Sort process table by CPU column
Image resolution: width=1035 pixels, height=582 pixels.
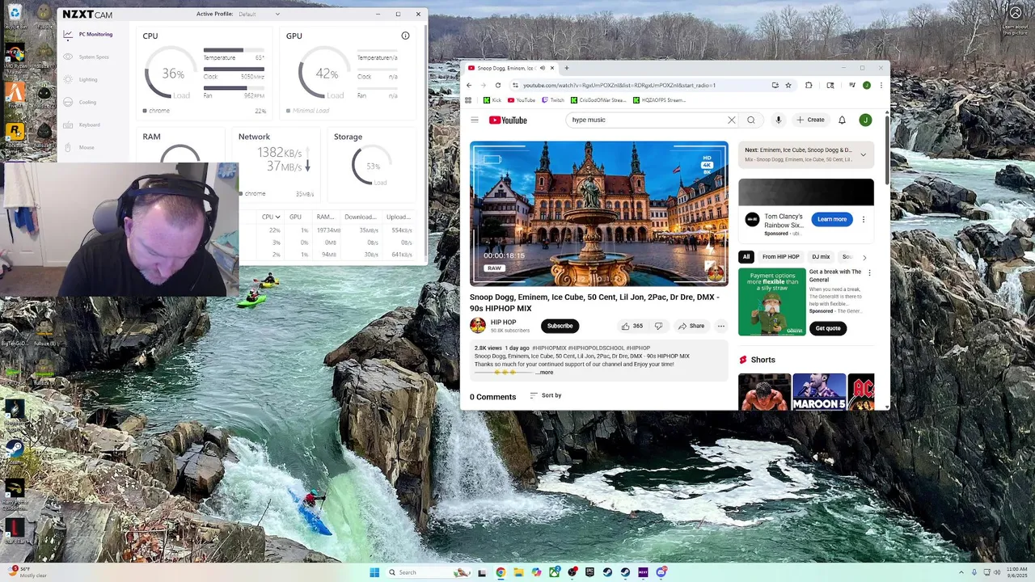271,217
